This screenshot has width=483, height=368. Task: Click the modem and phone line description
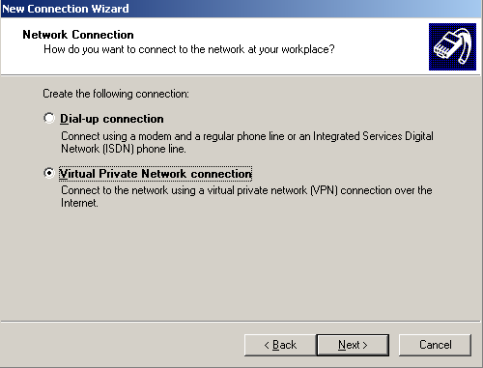coord(247,142)
